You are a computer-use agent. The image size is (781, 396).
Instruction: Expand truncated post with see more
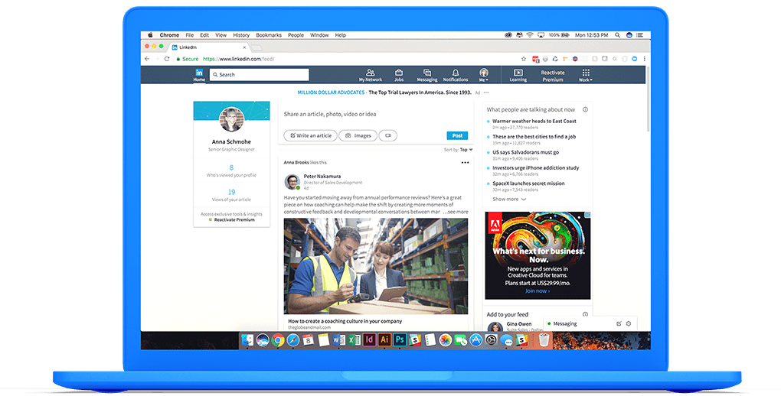(456, 212)
